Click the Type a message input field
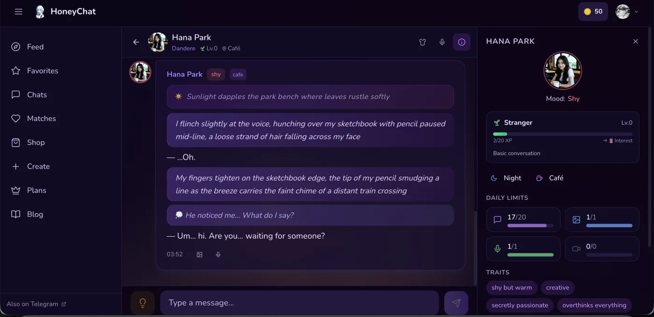This screenshot has width=654, height=317. pyautogui.click(x=299, y=303)
